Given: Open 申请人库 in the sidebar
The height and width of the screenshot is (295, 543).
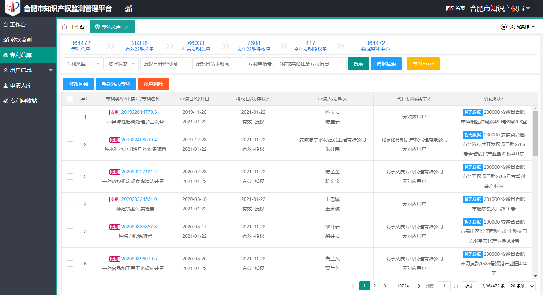Looking at the screenshot, I should click(20, 86).
